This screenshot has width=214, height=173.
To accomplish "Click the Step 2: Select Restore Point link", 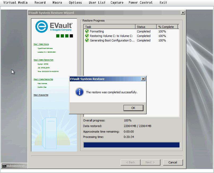I will (43, 60).
